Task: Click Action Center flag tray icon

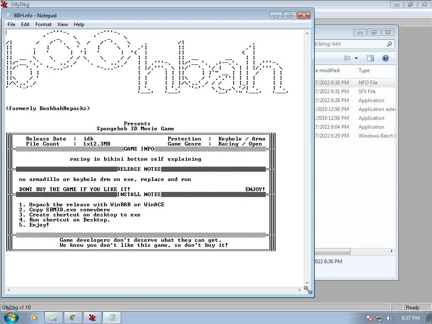Action: click(x=369, y=318)
